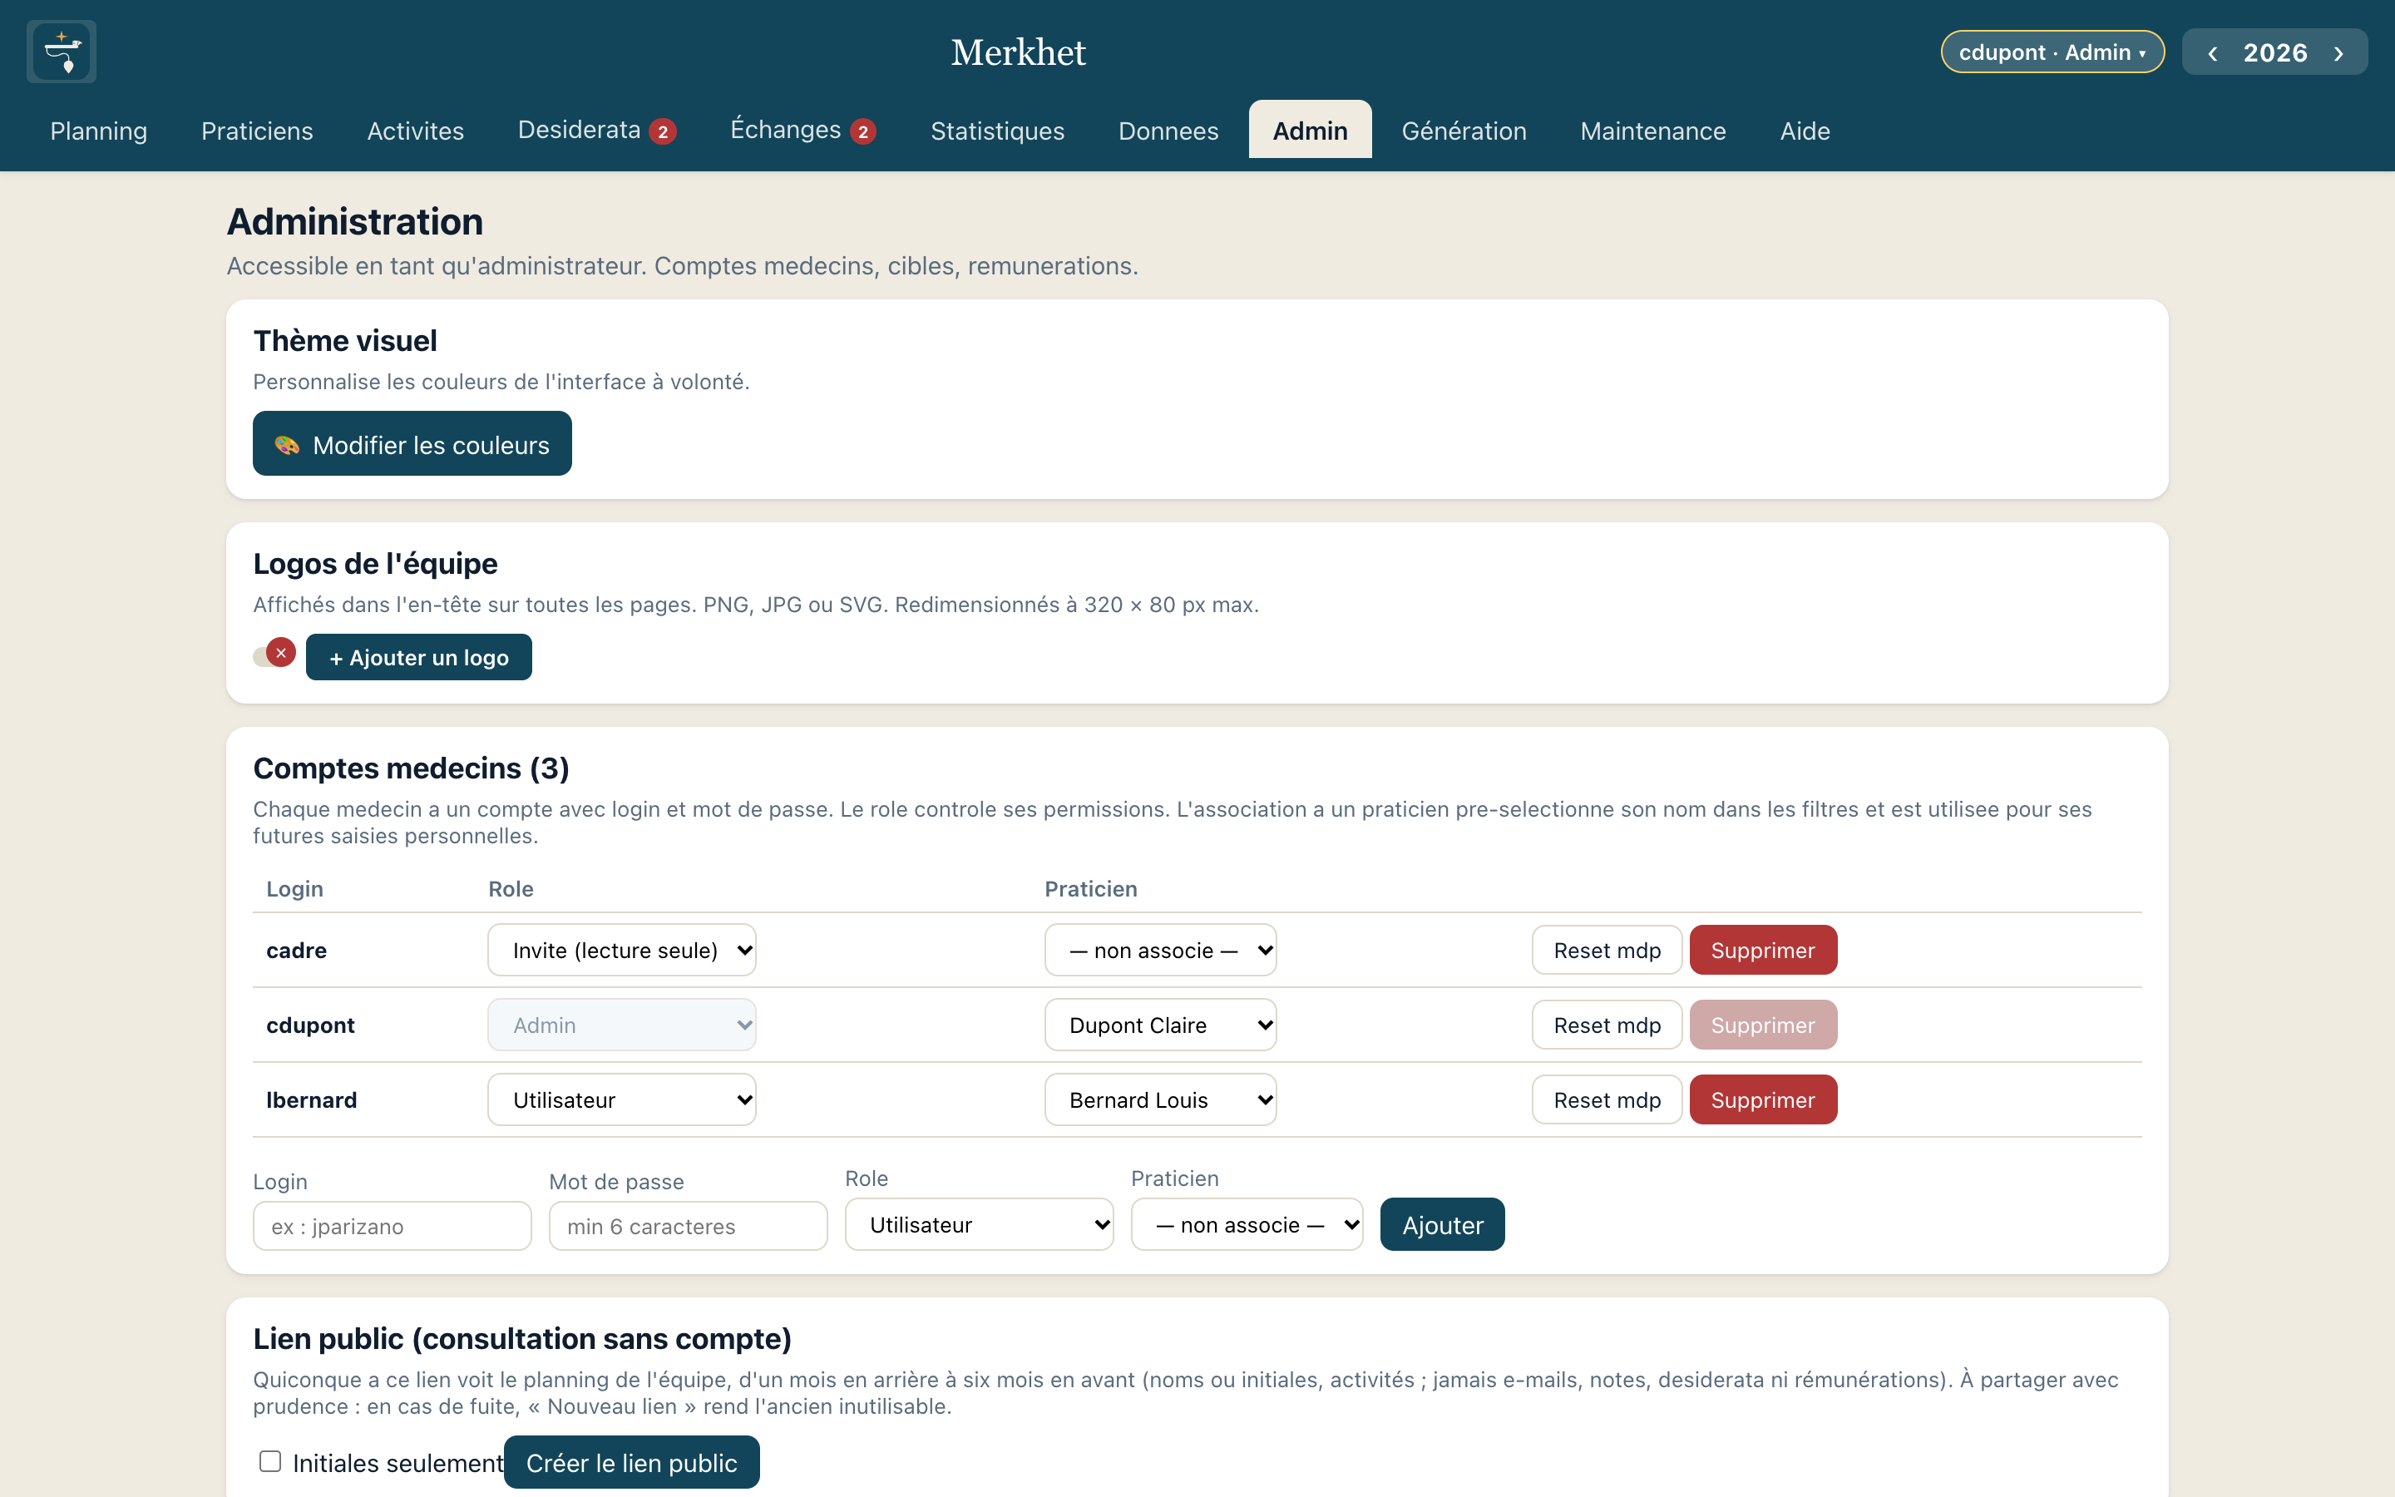2395x1497 pixels.
Task: Open Role dropdown in new account form
Action: (979, 1225)
